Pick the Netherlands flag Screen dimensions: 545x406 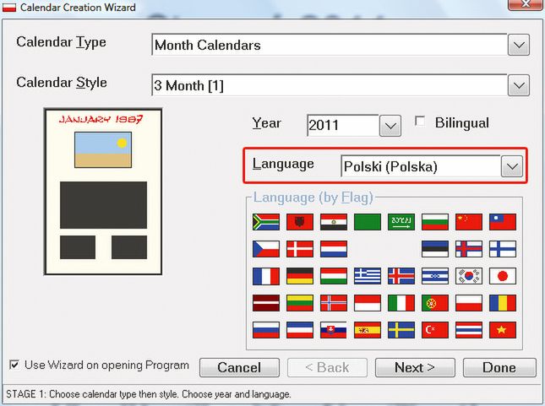pyautogui.click(x=333, y=249)
